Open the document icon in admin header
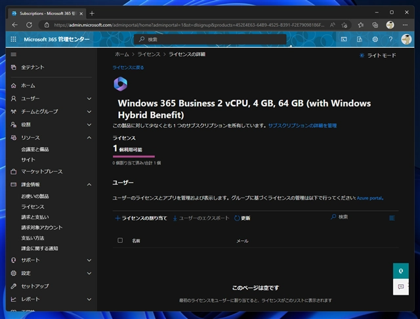This screenshot has width=420, height=319. click(359, 39)
